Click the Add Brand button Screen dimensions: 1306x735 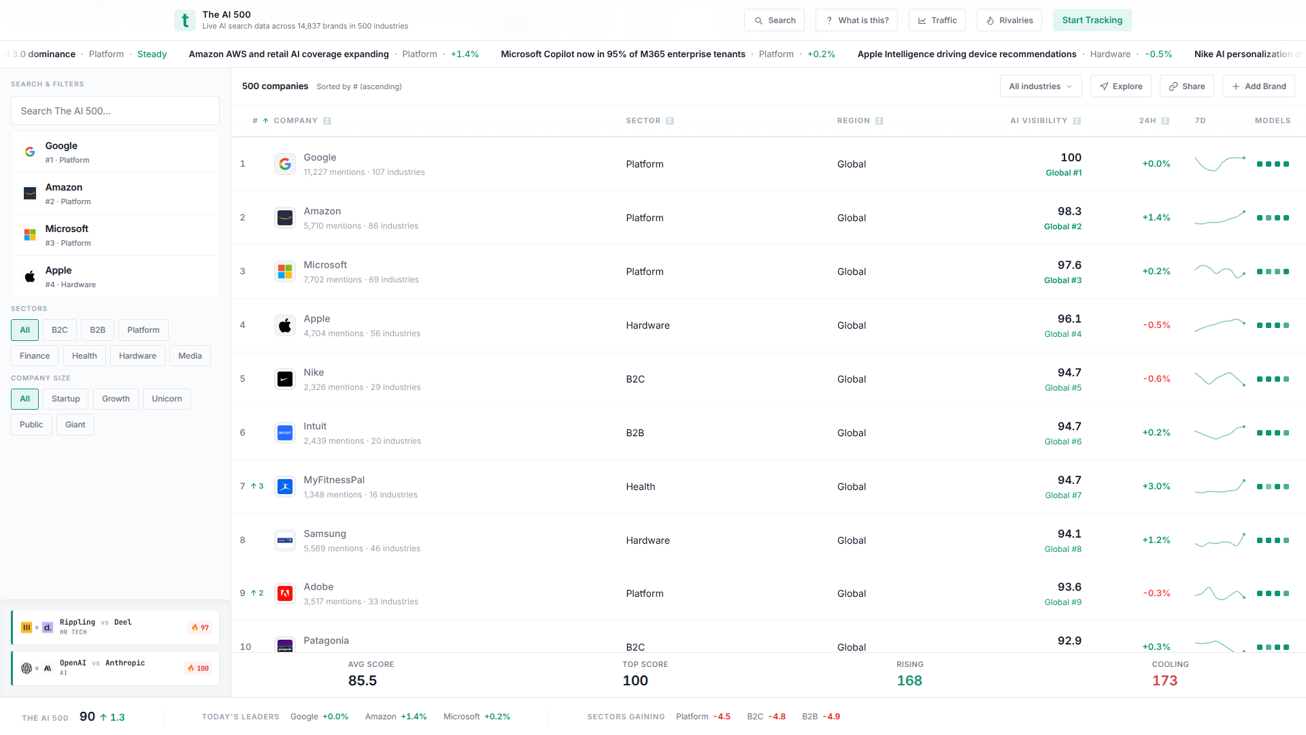click(x=1258, y=86)
